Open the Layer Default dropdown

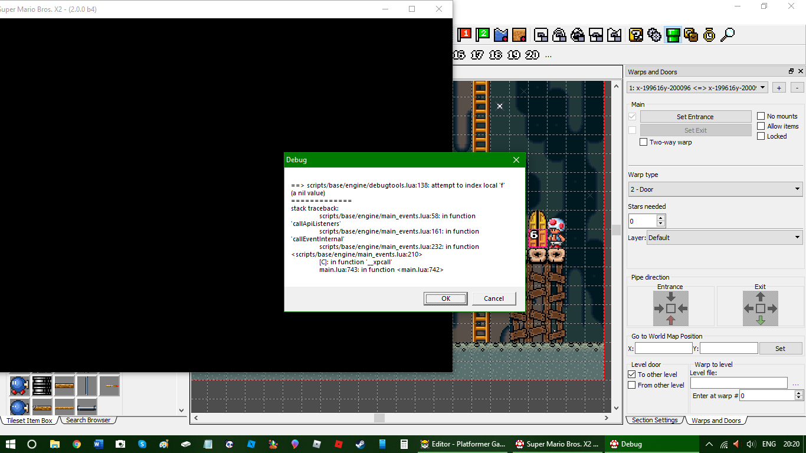click(x=725, y=238)
